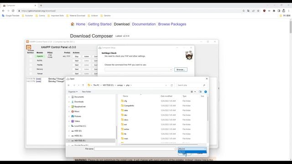Open the view options dropdown arrow
This screenshot has height=164, width=292.
[195, 92]
